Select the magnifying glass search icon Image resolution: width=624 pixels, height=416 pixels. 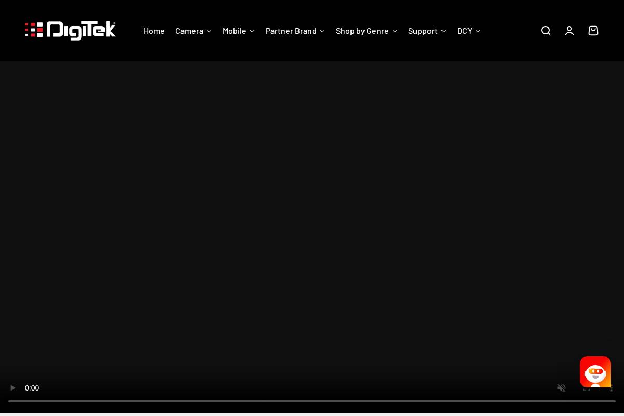(545, 31)
